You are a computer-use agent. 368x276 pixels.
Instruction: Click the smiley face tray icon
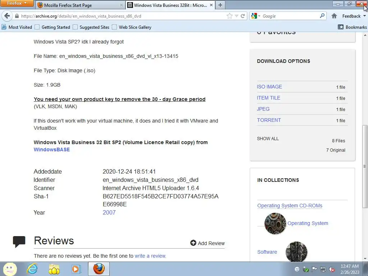coord(297,269)
